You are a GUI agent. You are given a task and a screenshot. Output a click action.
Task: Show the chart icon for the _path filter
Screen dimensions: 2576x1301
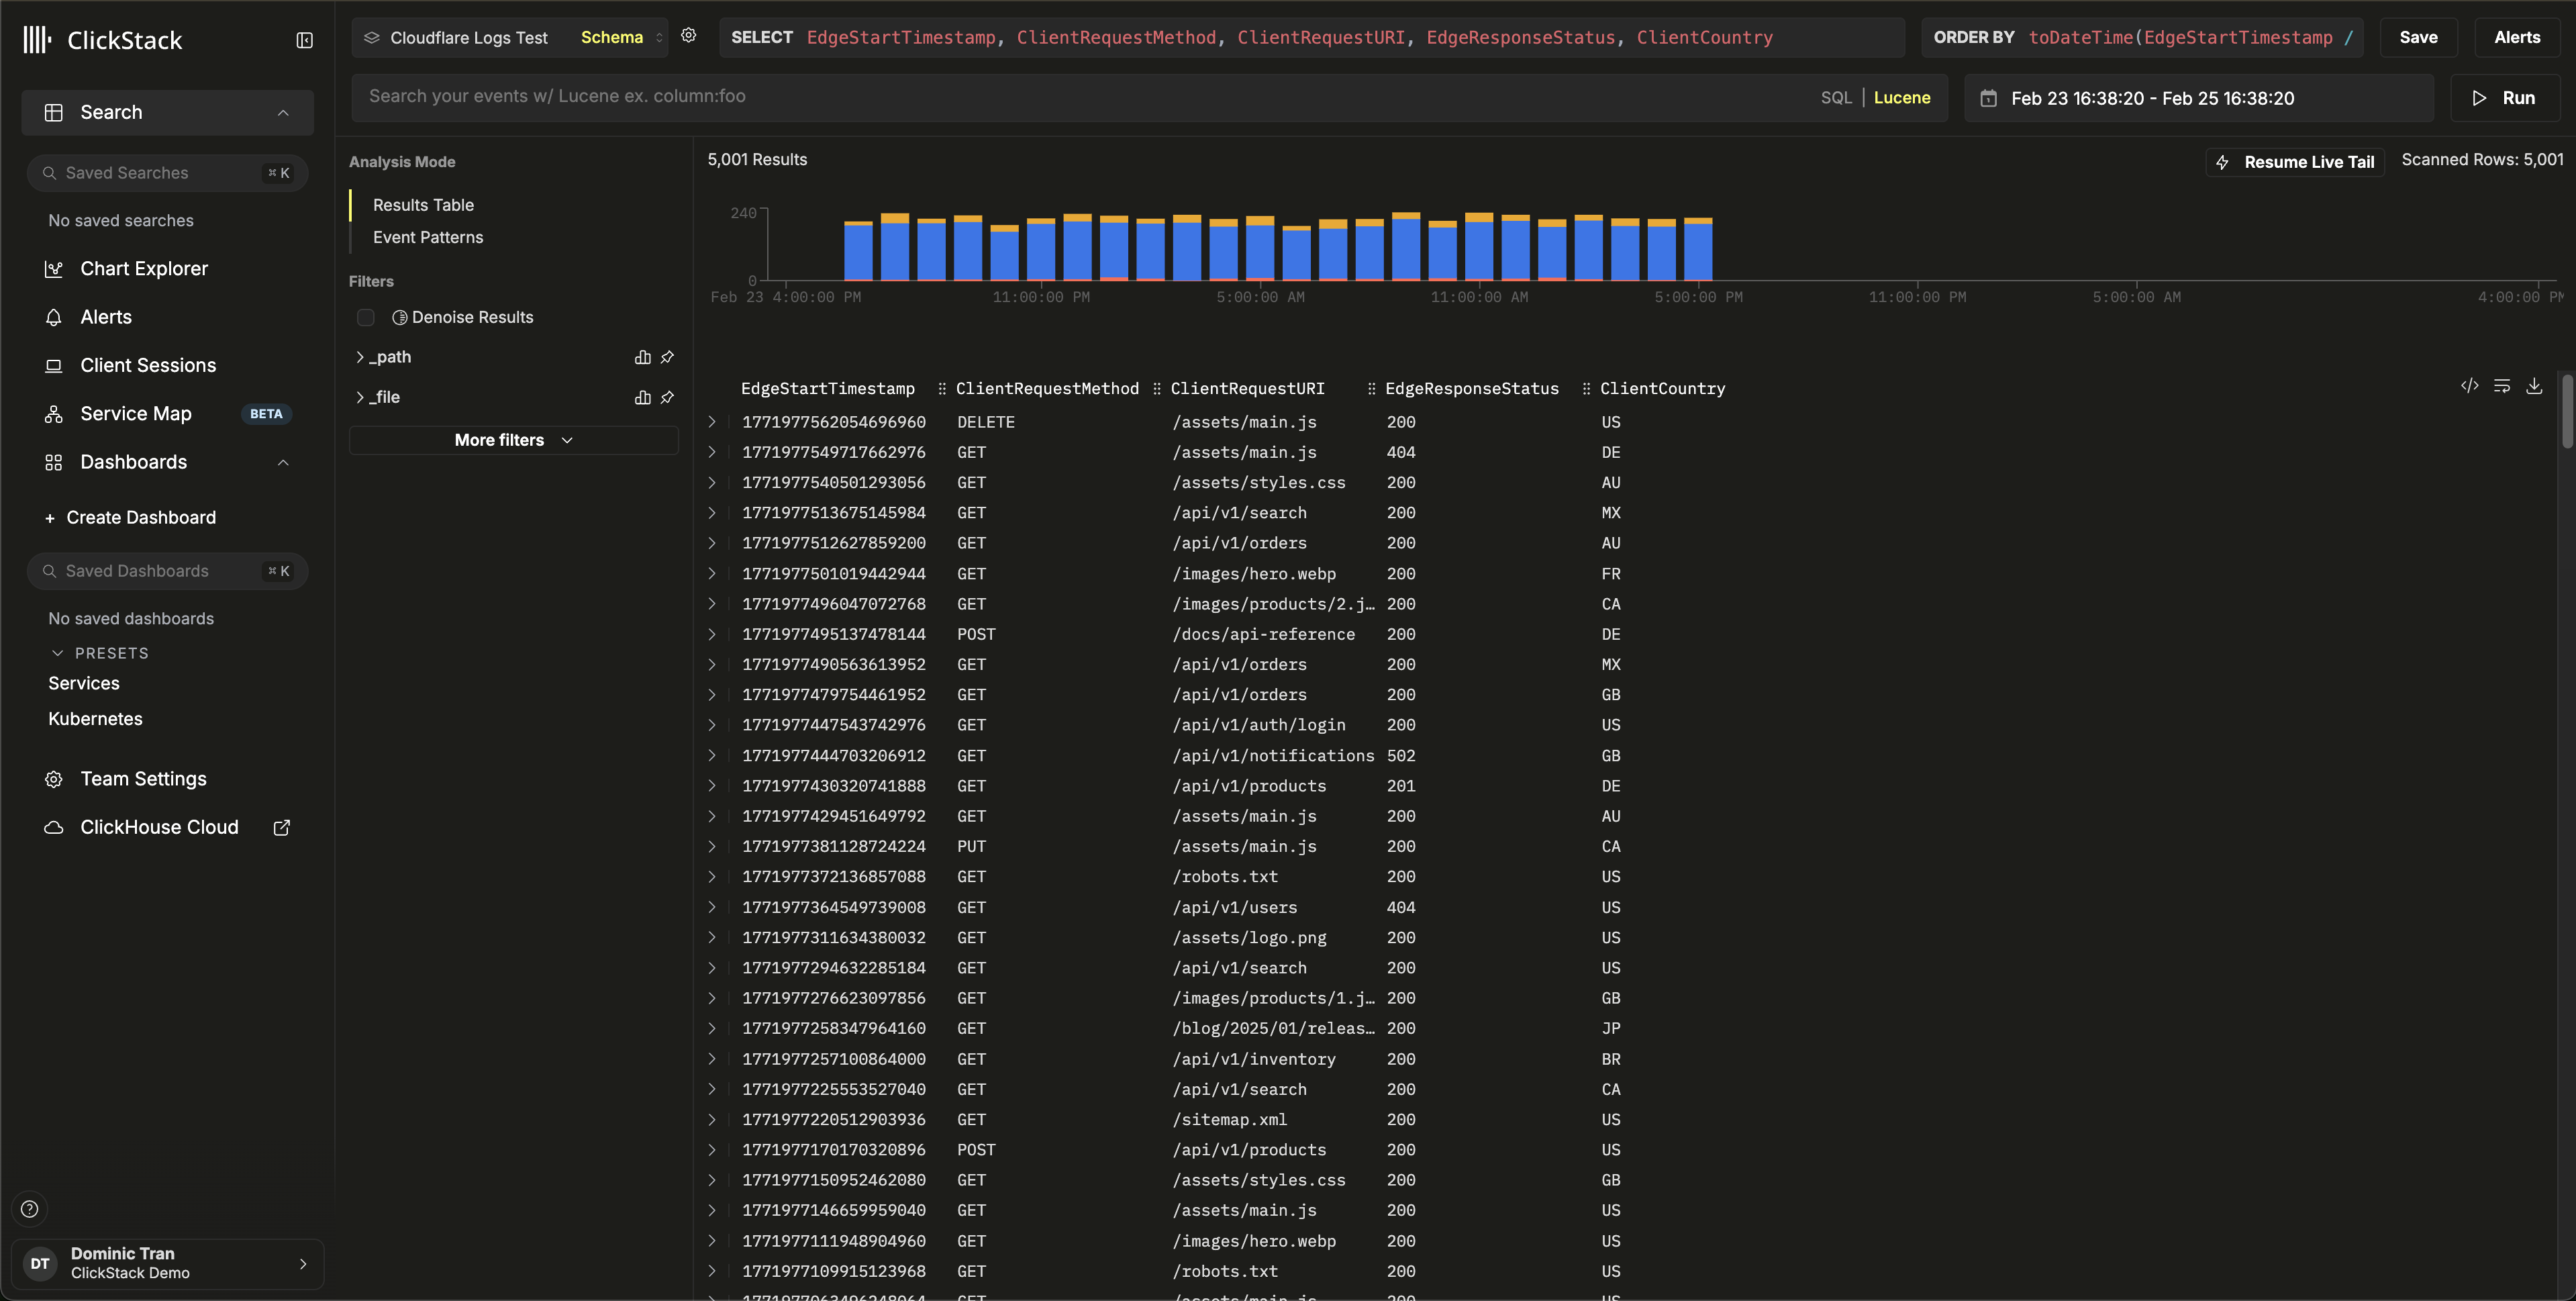[642, 357]
